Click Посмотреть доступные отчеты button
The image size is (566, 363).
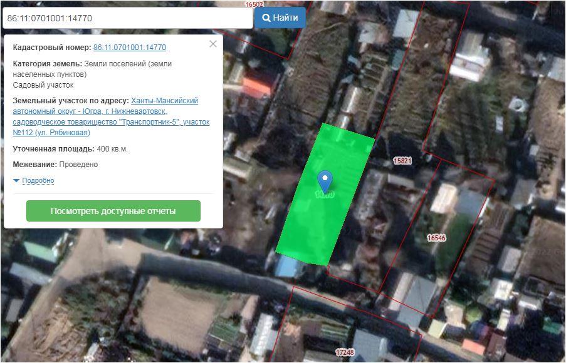113,211
